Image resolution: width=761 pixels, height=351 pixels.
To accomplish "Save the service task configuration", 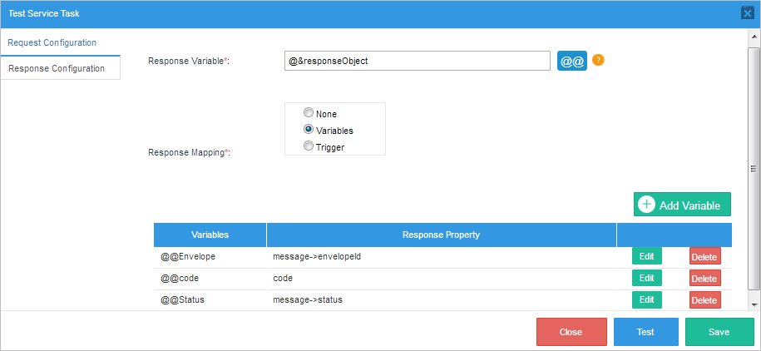I will coord(719,332).
